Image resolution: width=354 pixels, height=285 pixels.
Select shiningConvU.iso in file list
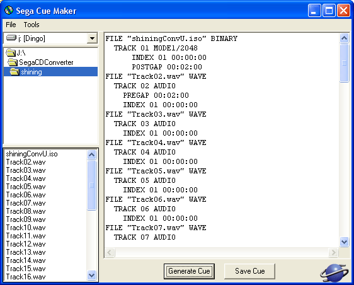pos(31,154)
